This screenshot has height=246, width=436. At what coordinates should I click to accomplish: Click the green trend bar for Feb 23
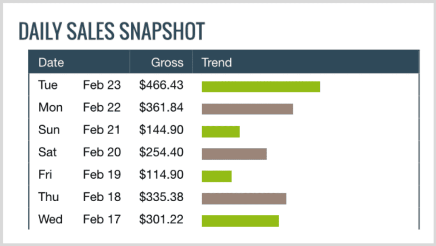click(x=261, y=87)
